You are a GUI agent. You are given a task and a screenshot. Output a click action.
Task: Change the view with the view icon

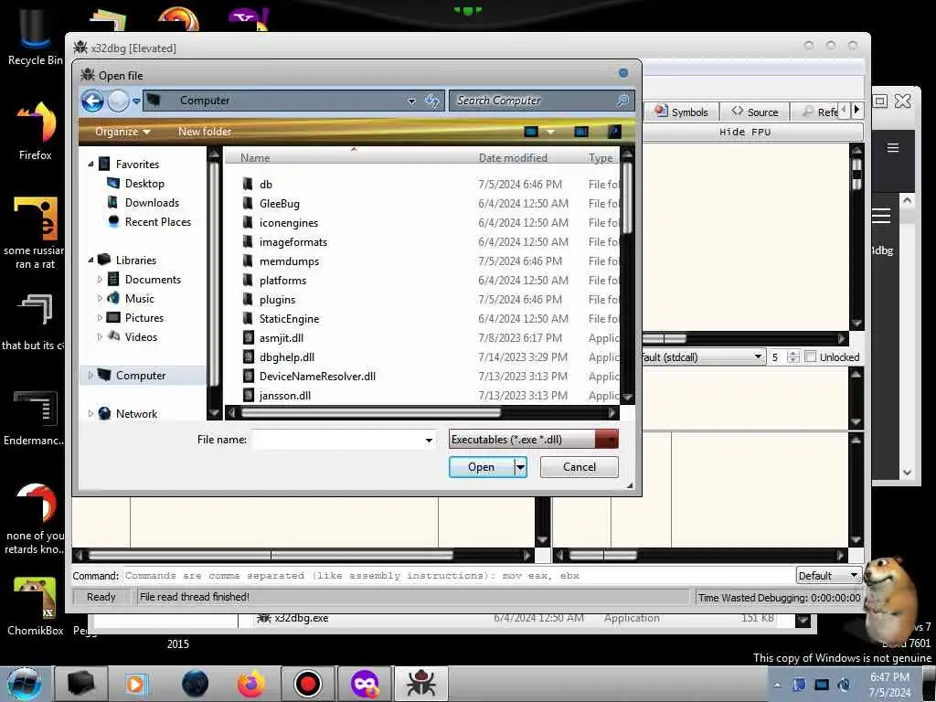(531, 132)
